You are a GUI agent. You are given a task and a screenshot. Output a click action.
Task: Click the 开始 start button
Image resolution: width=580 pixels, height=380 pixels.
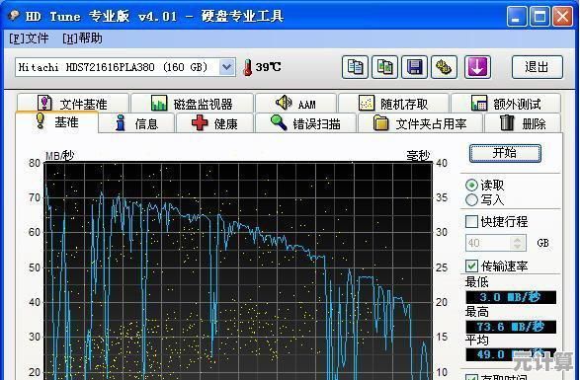coord(505,153)
